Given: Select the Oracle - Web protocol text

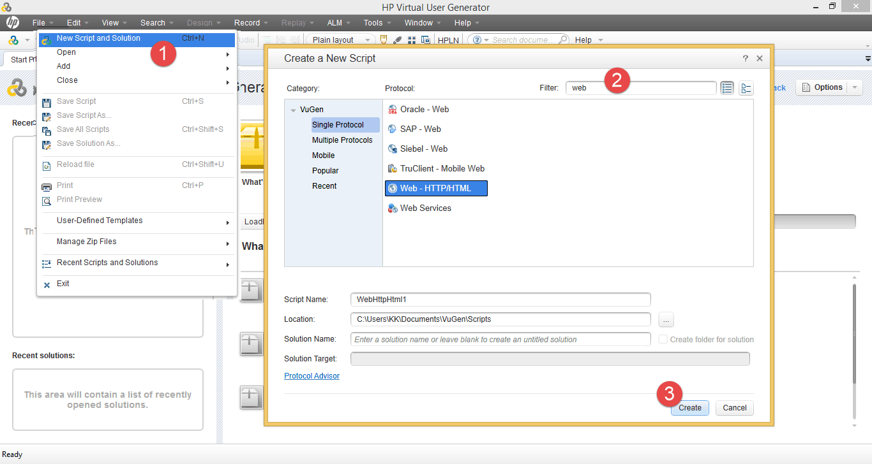Looking at the screenshot, I should (425, 110).
